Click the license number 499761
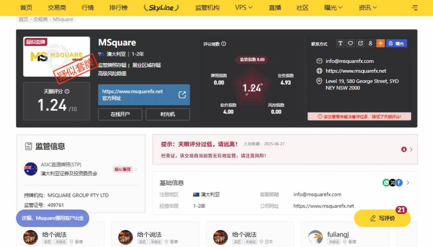 click(x=56, y=205)
